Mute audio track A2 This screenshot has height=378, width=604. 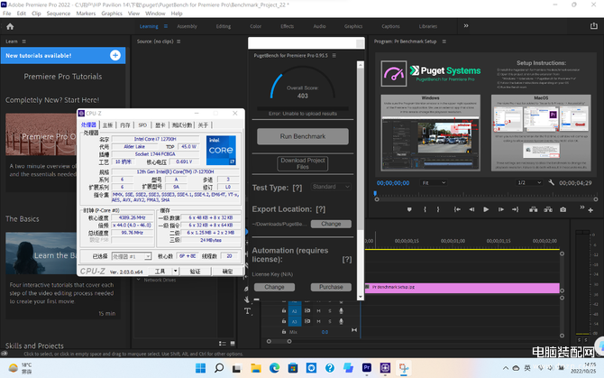[318, 311]
